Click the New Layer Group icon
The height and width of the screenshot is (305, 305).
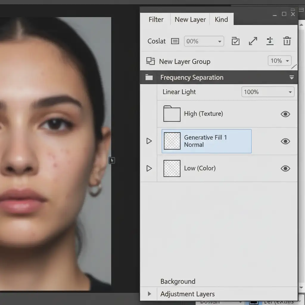(x=150, y=61)
